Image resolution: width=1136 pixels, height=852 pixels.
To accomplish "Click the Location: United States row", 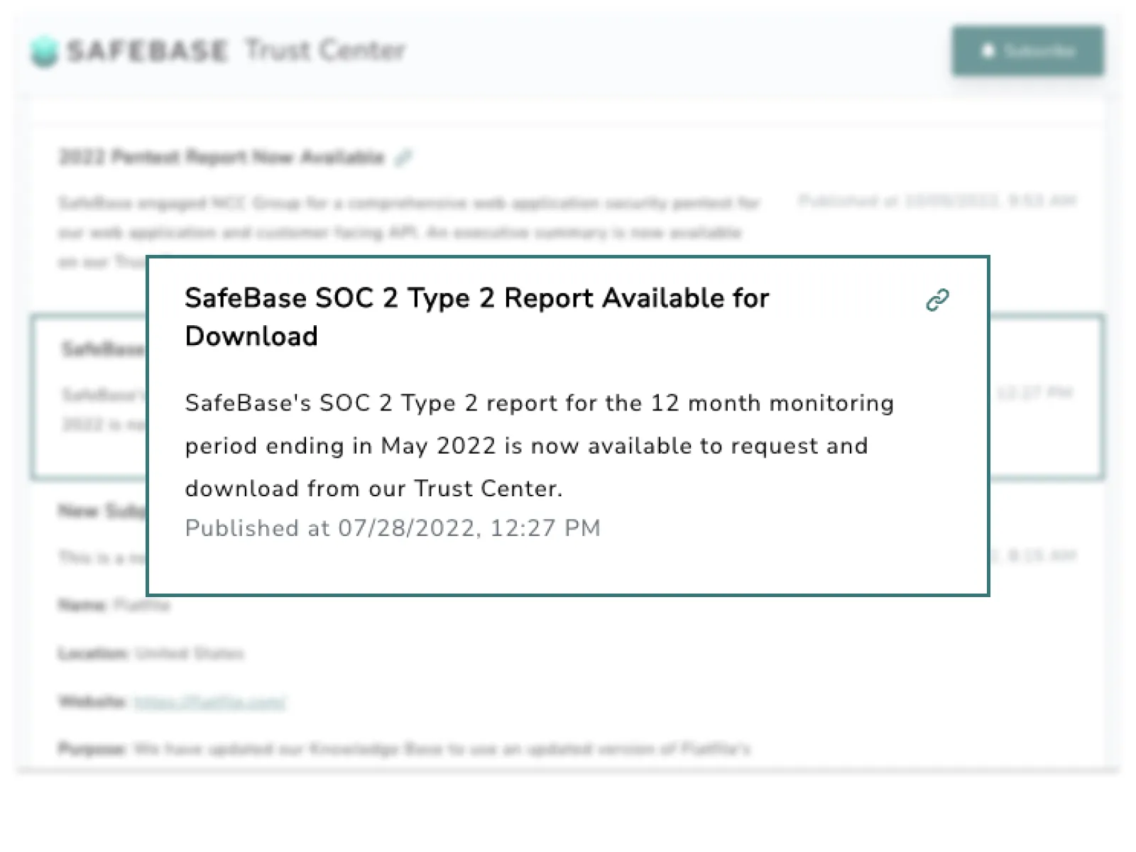I will 151,653.
